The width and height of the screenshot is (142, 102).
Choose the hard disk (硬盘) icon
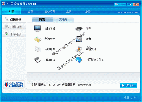point(79,39)
